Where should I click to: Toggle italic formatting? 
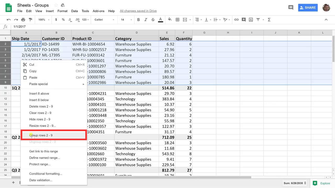coord(146,20)
